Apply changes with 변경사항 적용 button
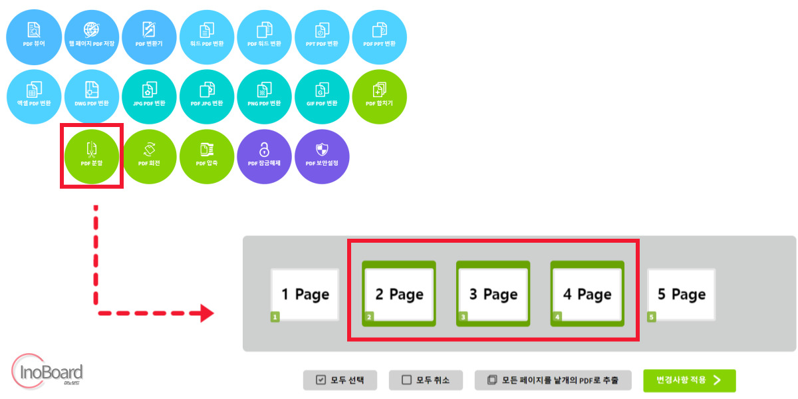The image size is (798, 399). [690, 380]
